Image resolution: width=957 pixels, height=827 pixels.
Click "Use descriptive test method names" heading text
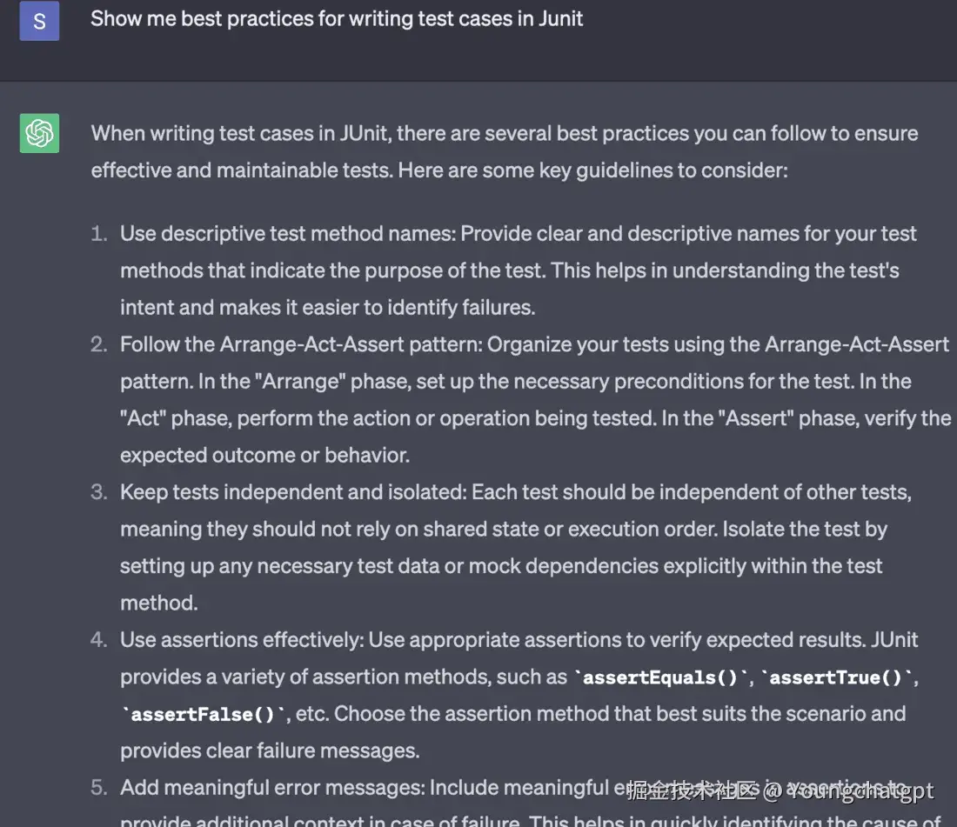pos(287,234)
